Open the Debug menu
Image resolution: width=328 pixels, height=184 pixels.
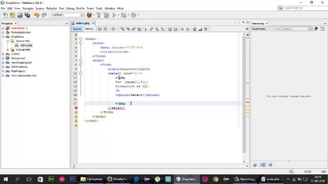coord(70,8)
